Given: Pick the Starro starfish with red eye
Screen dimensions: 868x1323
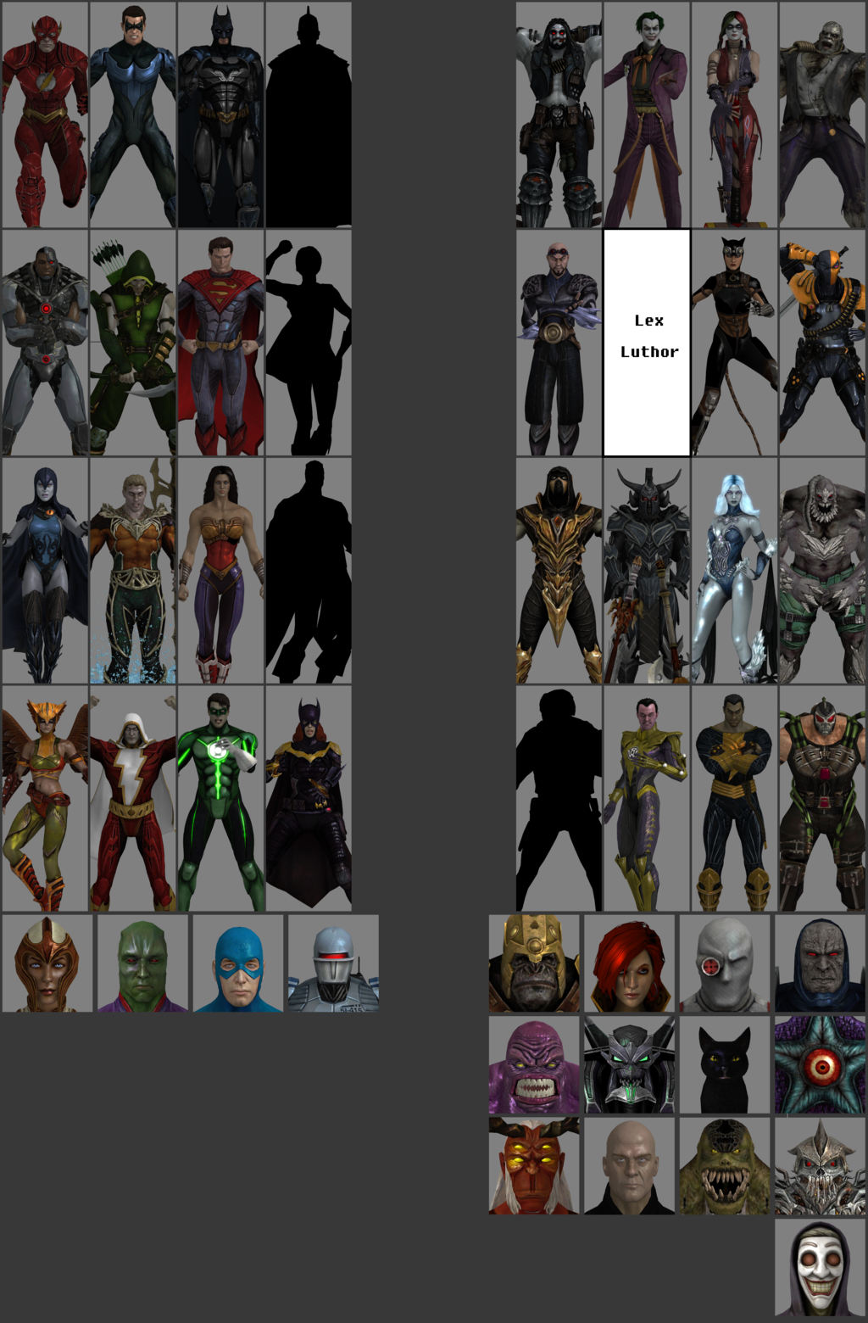Looking at the screenshot, I should click(821, 1065).
